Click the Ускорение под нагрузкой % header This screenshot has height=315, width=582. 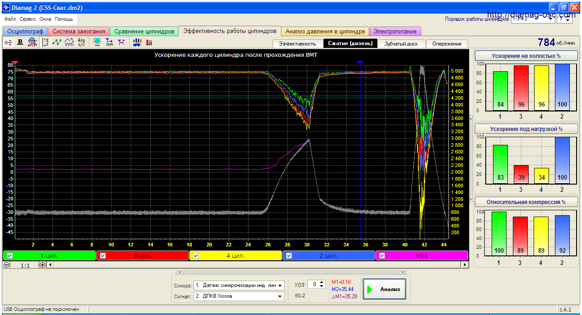(x=526, y=129)
